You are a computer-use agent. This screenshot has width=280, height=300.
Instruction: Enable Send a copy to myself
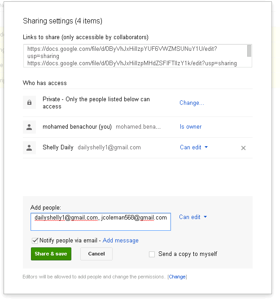pos(152,254)
